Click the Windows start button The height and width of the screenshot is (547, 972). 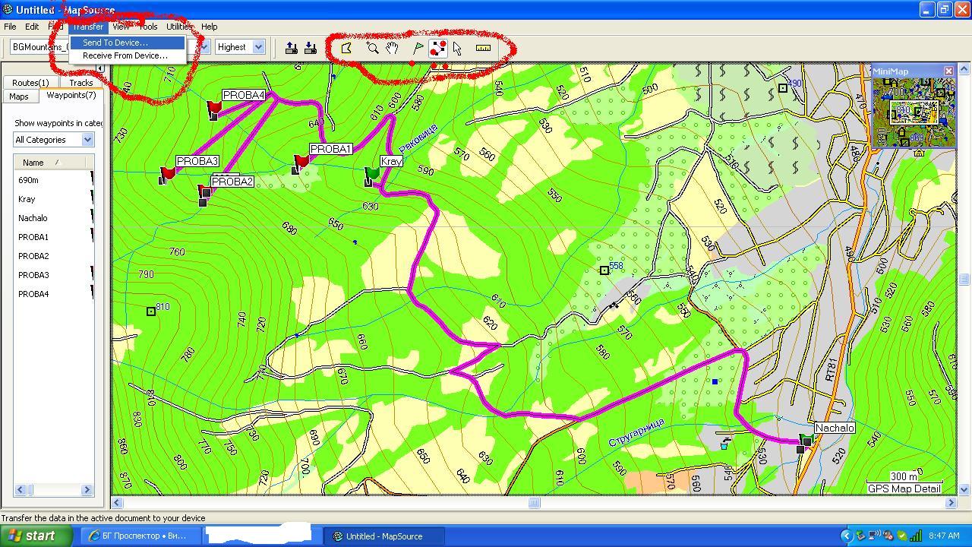pyautogui.click(x=36, y=536)
